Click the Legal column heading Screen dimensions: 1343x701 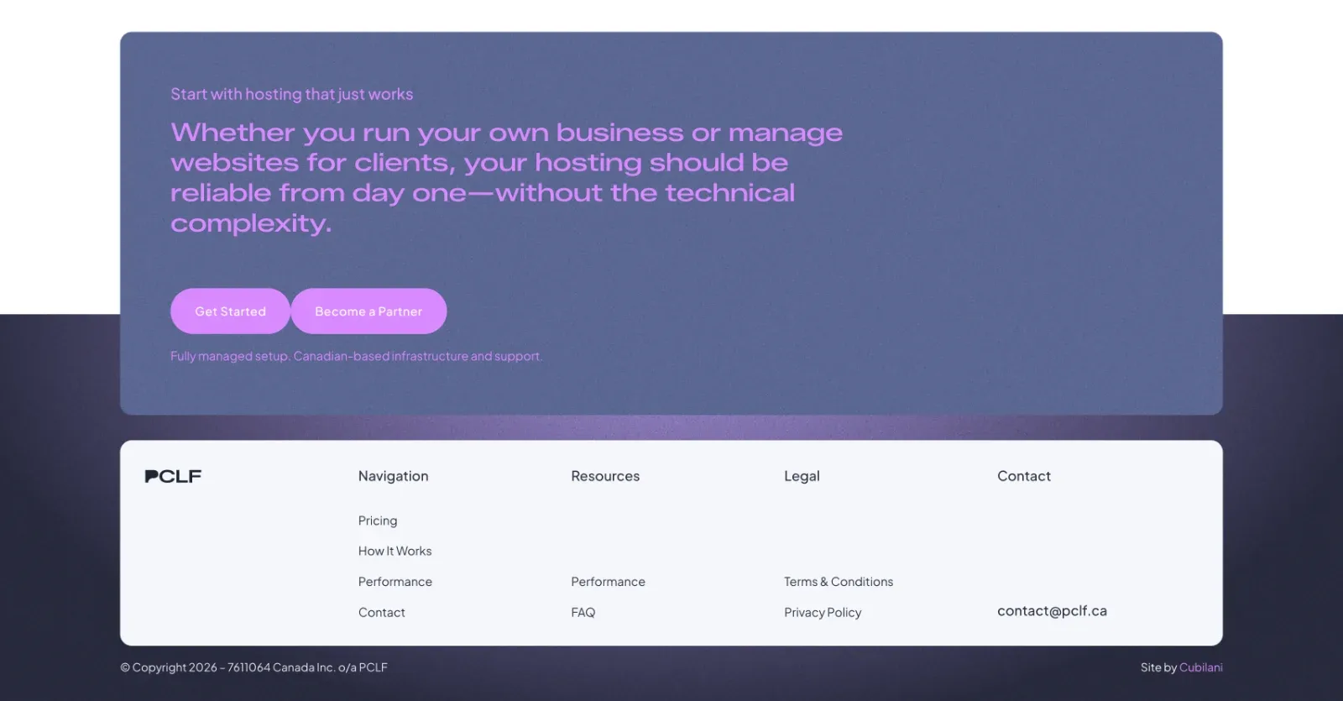pyautogui.click(x=802, y=476)
